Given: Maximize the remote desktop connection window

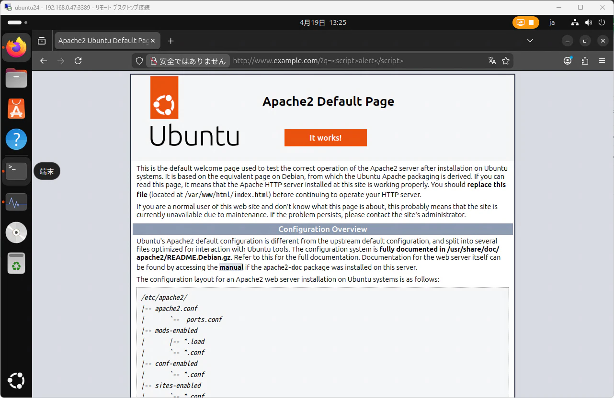Looking at the screenshot, I should point(580,7).
